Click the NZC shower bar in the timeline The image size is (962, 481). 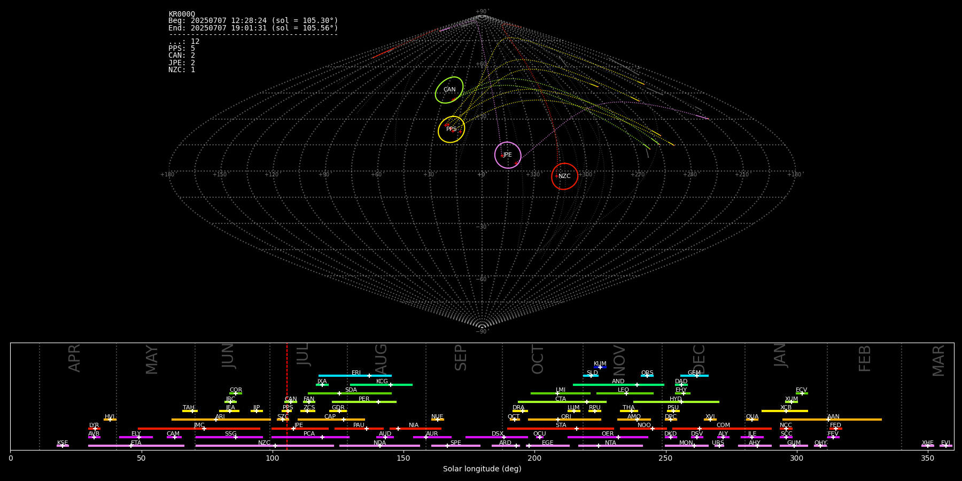tap(265, 446)
